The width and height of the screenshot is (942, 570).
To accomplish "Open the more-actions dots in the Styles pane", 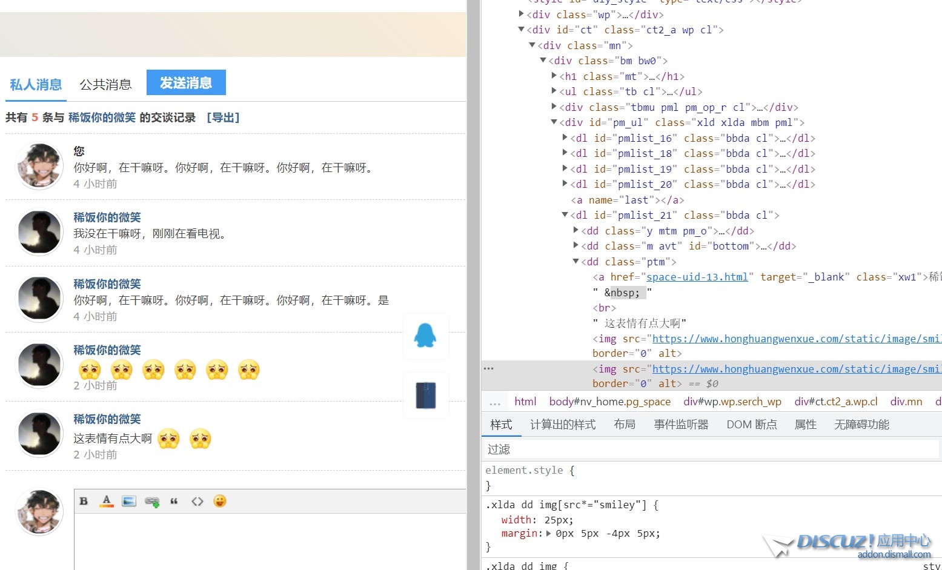I will pos(488,368).
